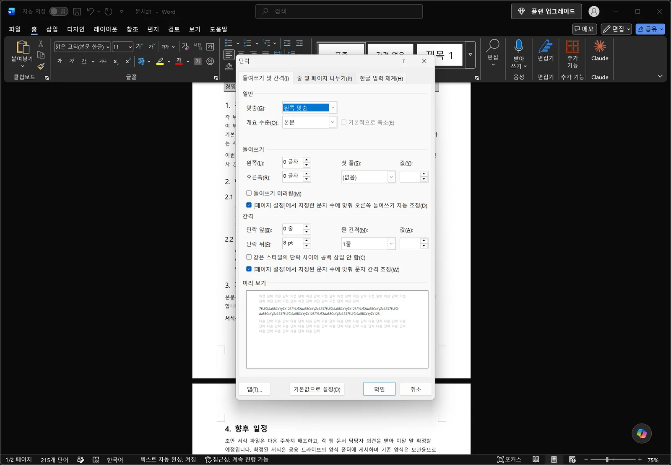The image size is (671, 465).
Task: Click the decrease indent icon
Action: click(287, 43)
